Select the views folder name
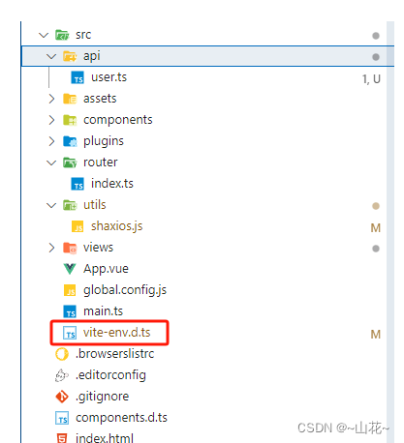 (98, 248)
